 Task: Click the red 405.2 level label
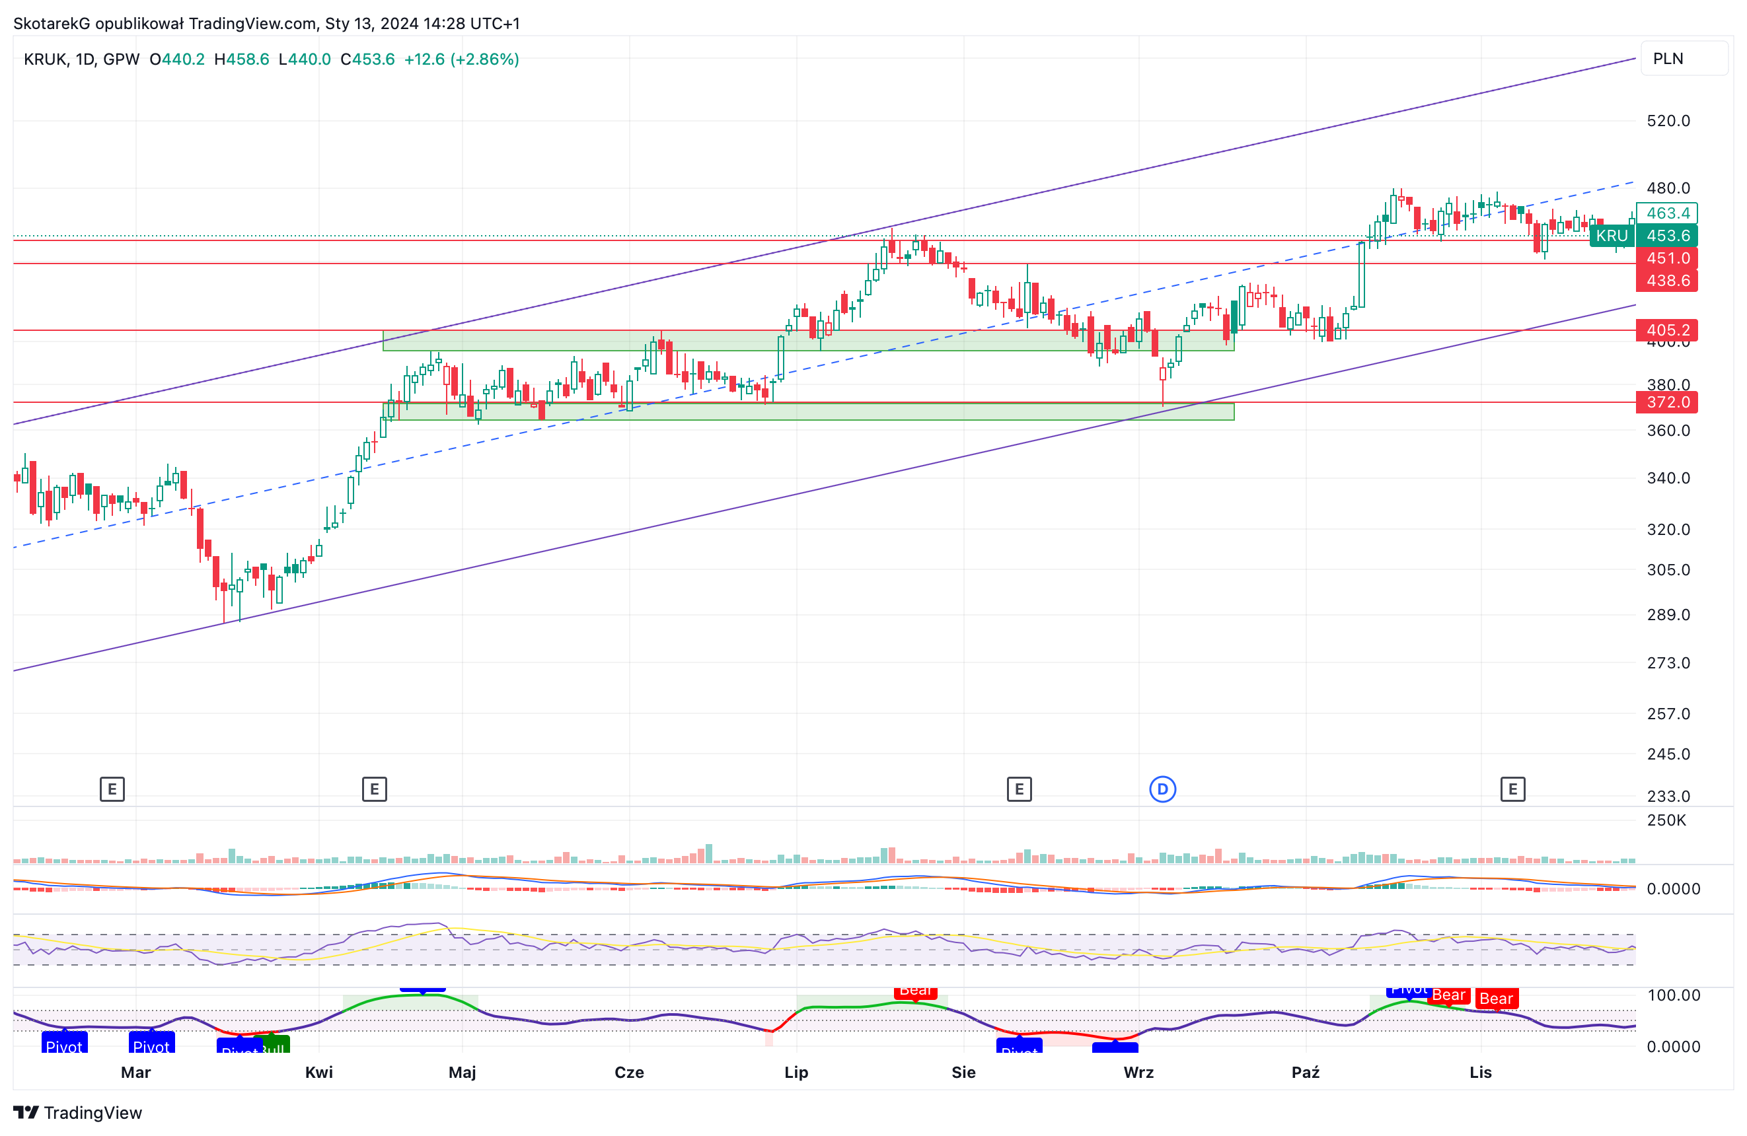point(1668,330)
